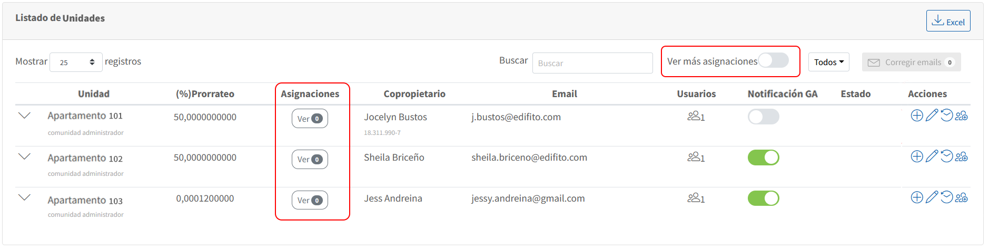Add users icon for Apartamento 103
This screenshot has height=252, width=989.
pyautogui.click(x=962, y=197)
